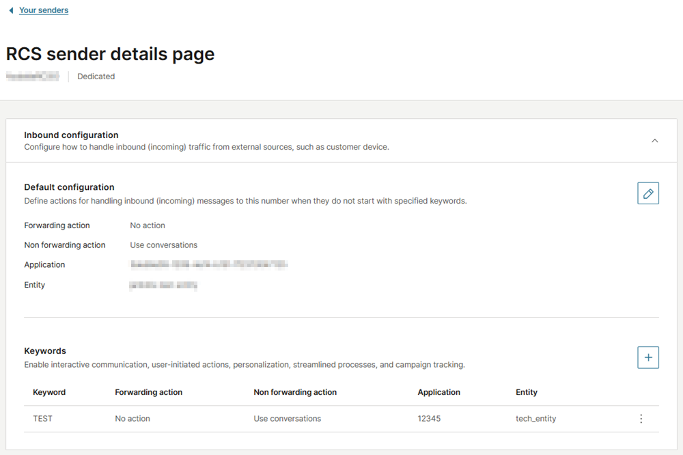Click the Keyword column header

(48, 392)
